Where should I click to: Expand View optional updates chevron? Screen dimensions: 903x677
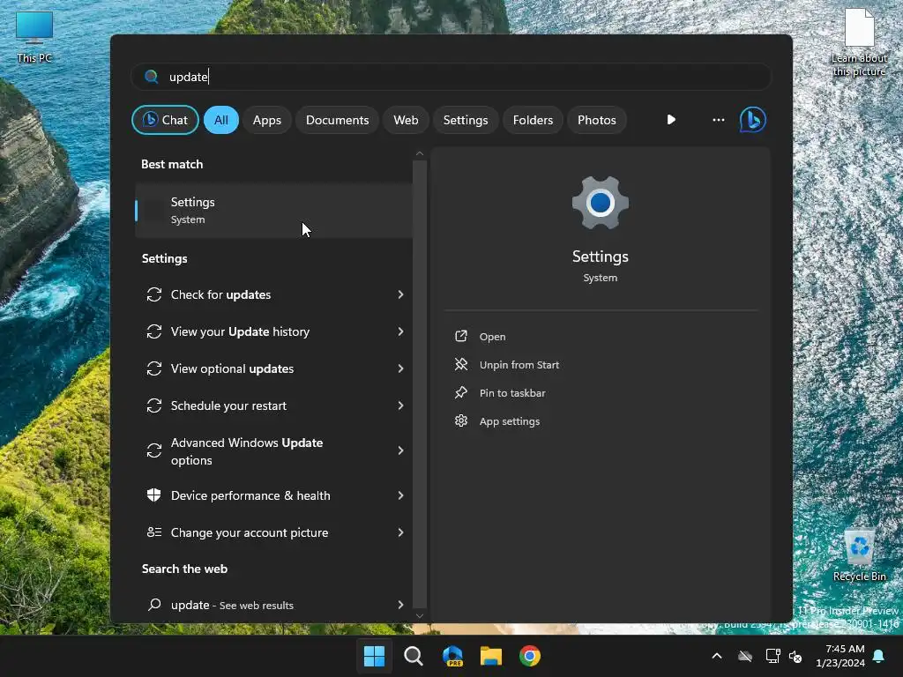coord(400,368)
